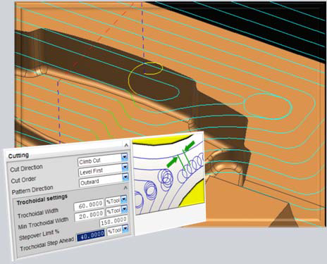Viewport: 327px width, 264px height.
Task: Click the Cutting section header label
Action: point(18,156)
